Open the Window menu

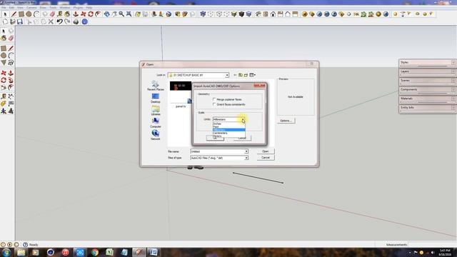point(65,8)
